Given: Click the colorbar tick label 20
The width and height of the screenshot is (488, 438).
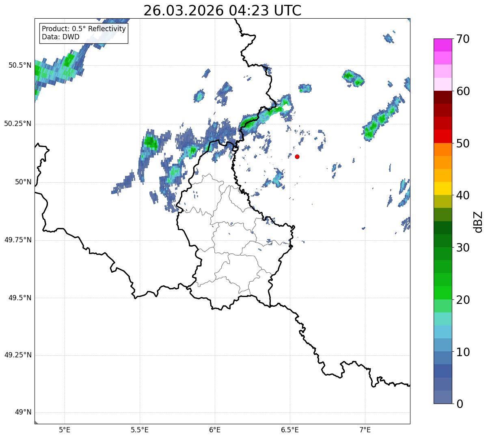Looking at the screenshot, I should [463, 300].
